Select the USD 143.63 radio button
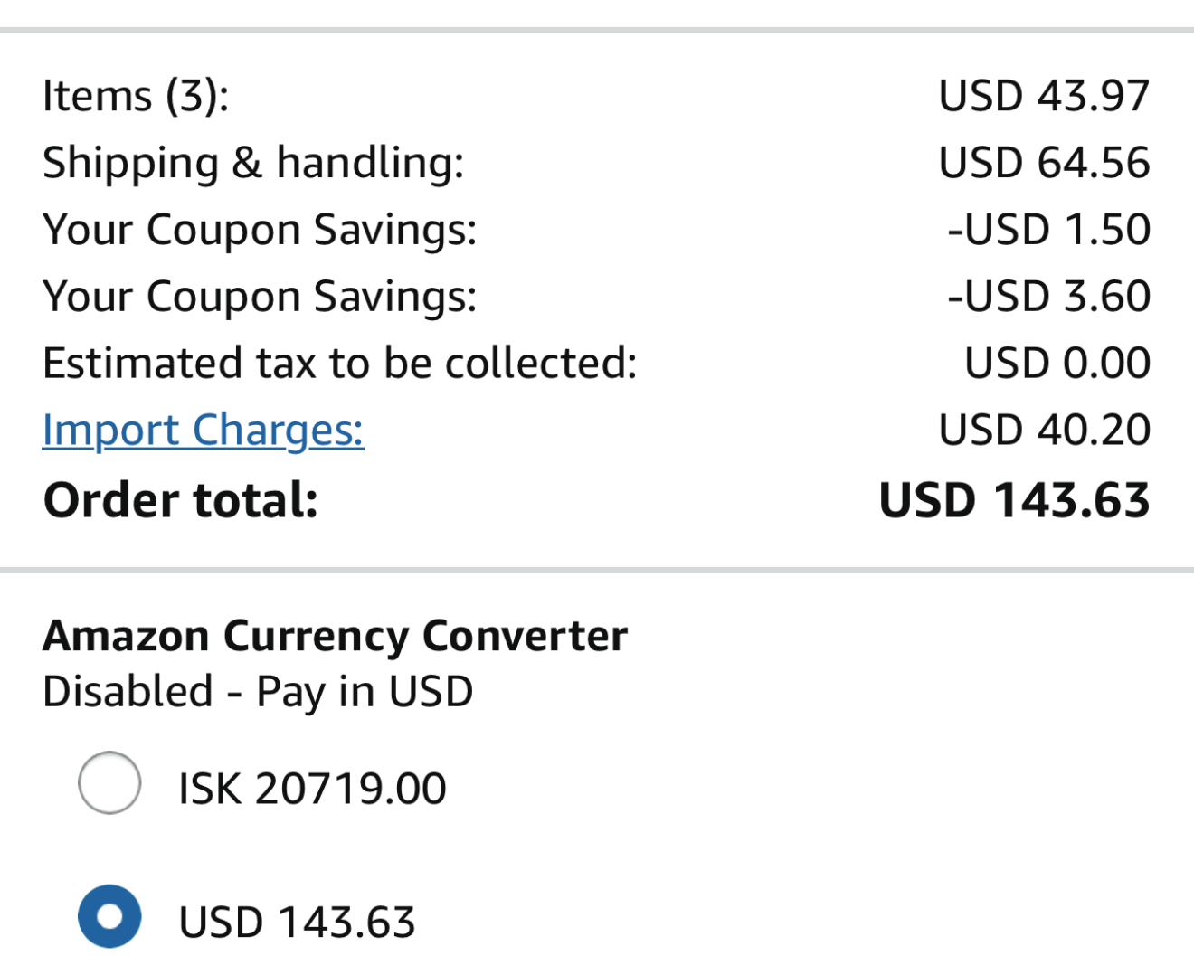 pyautogui.click(x=109, y=916)
